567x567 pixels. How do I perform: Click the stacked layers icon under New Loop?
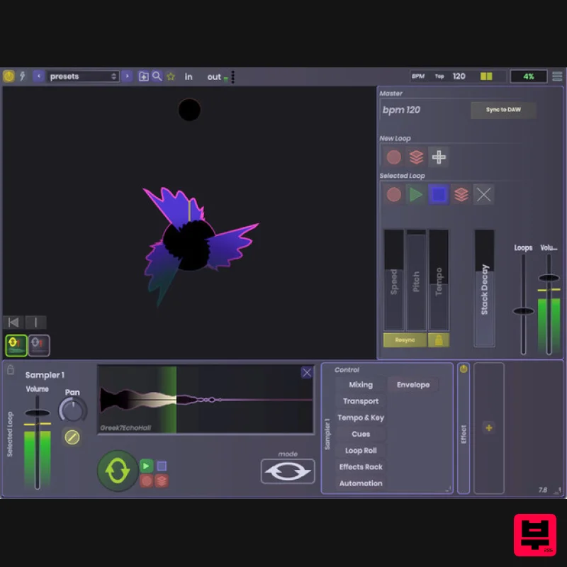416,157
